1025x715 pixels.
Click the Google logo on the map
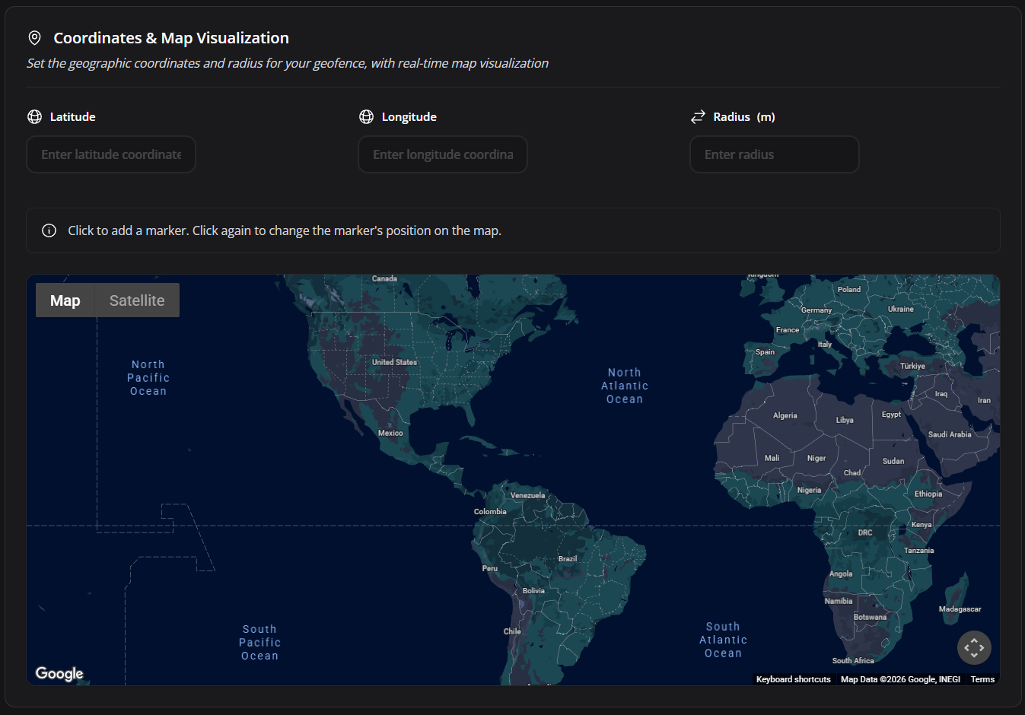coord(59,674)
